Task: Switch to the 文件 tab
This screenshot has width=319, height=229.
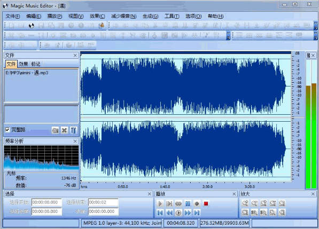Action: 11,64
